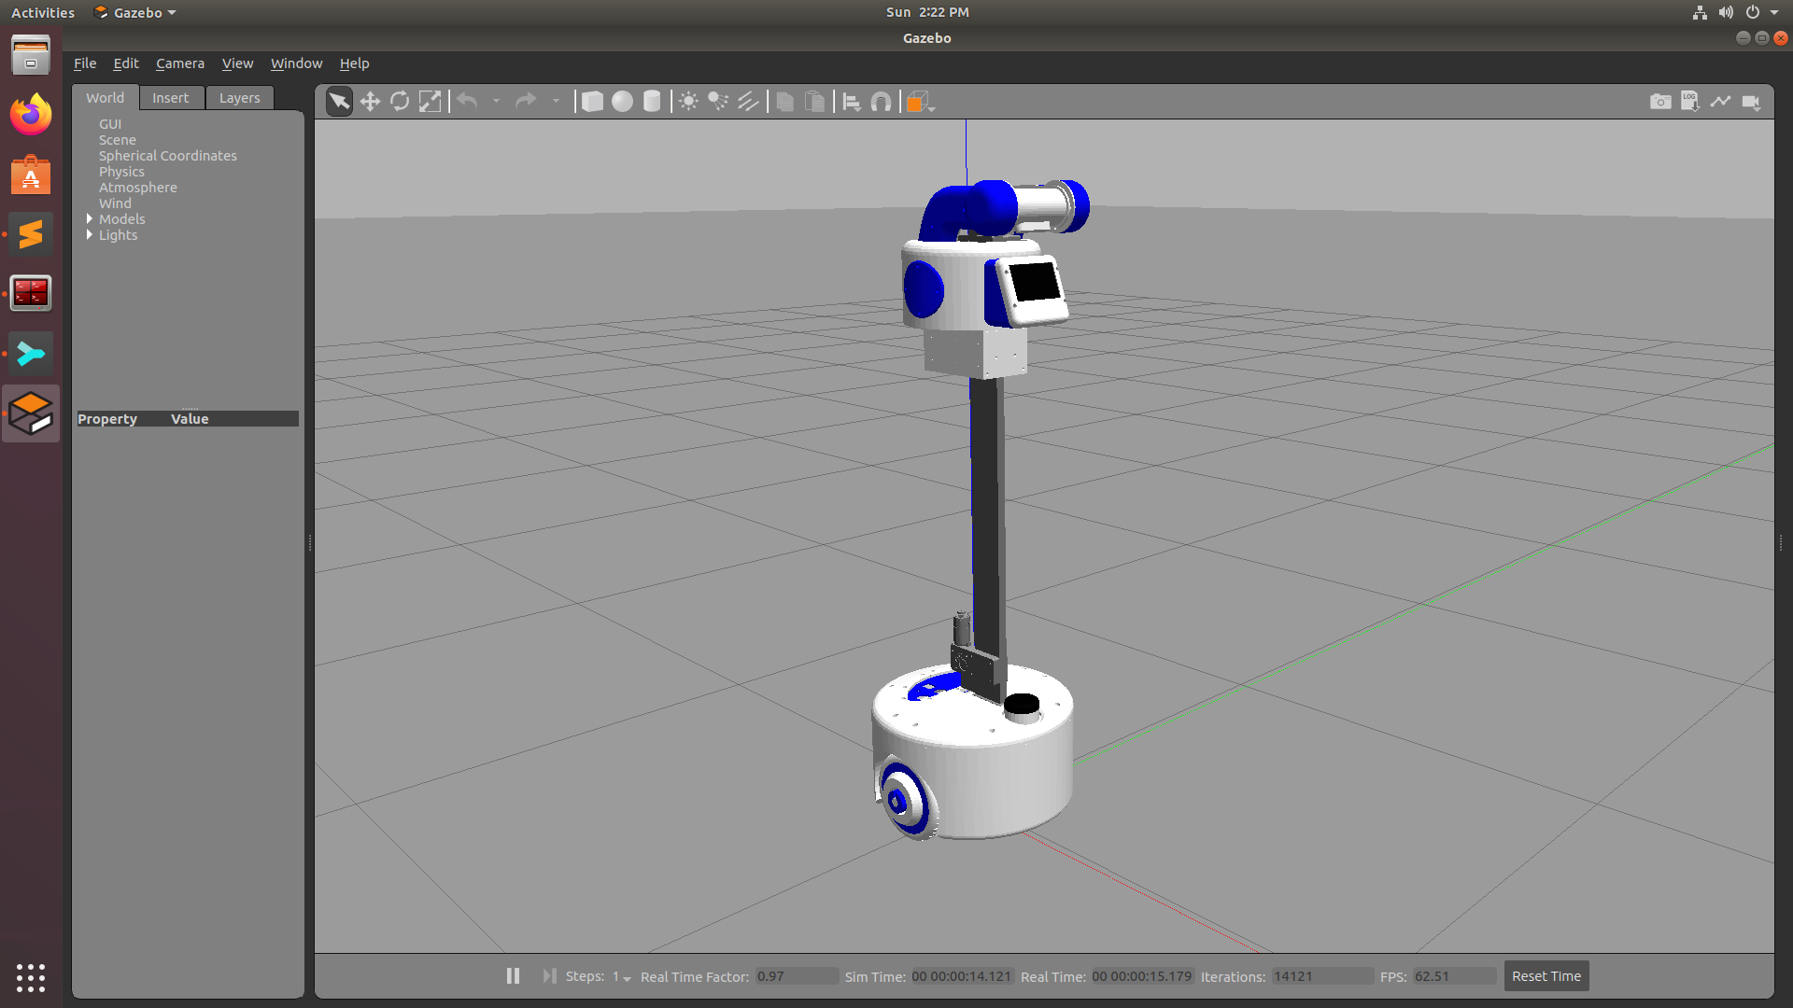Toggle the select arrow mode

pos(339,102)
